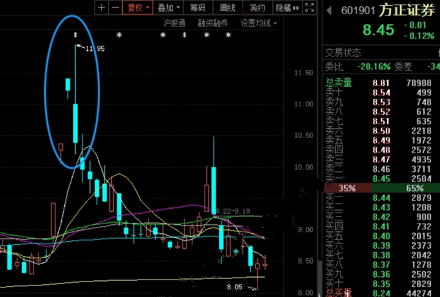Zoom in the chart with the plus button

(x=101, y=8)
